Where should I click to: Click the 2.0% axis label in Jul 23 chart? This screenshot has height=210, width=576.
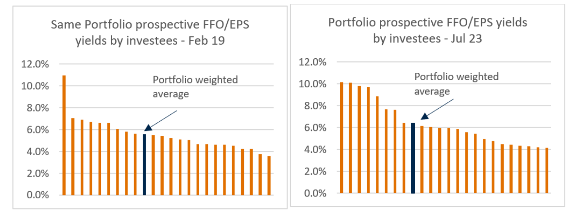point(313,172)
